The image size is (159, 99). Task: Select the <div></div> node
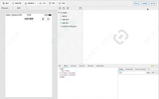65,71
